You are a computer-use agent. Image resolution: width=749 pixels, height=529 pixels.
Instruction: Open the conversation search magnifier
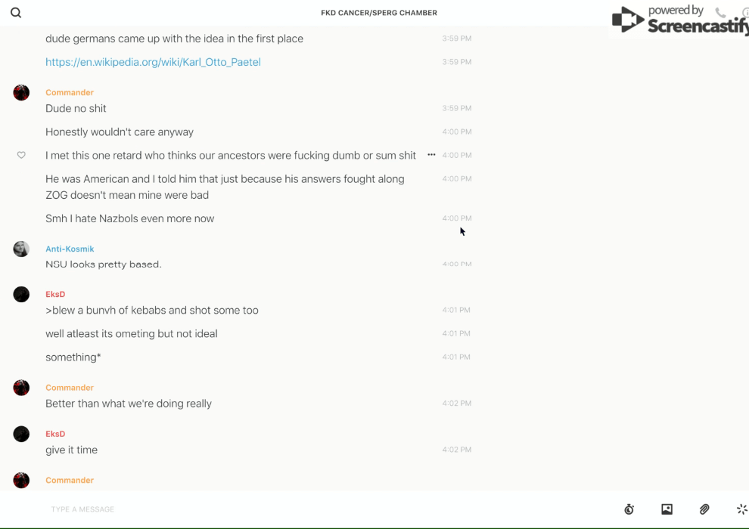[16, 13]
